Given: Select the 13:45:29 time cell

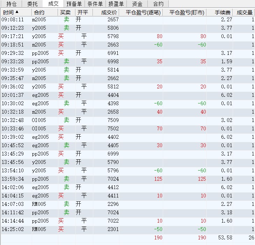Looking at the screenshot, I should tap(13, 154).
